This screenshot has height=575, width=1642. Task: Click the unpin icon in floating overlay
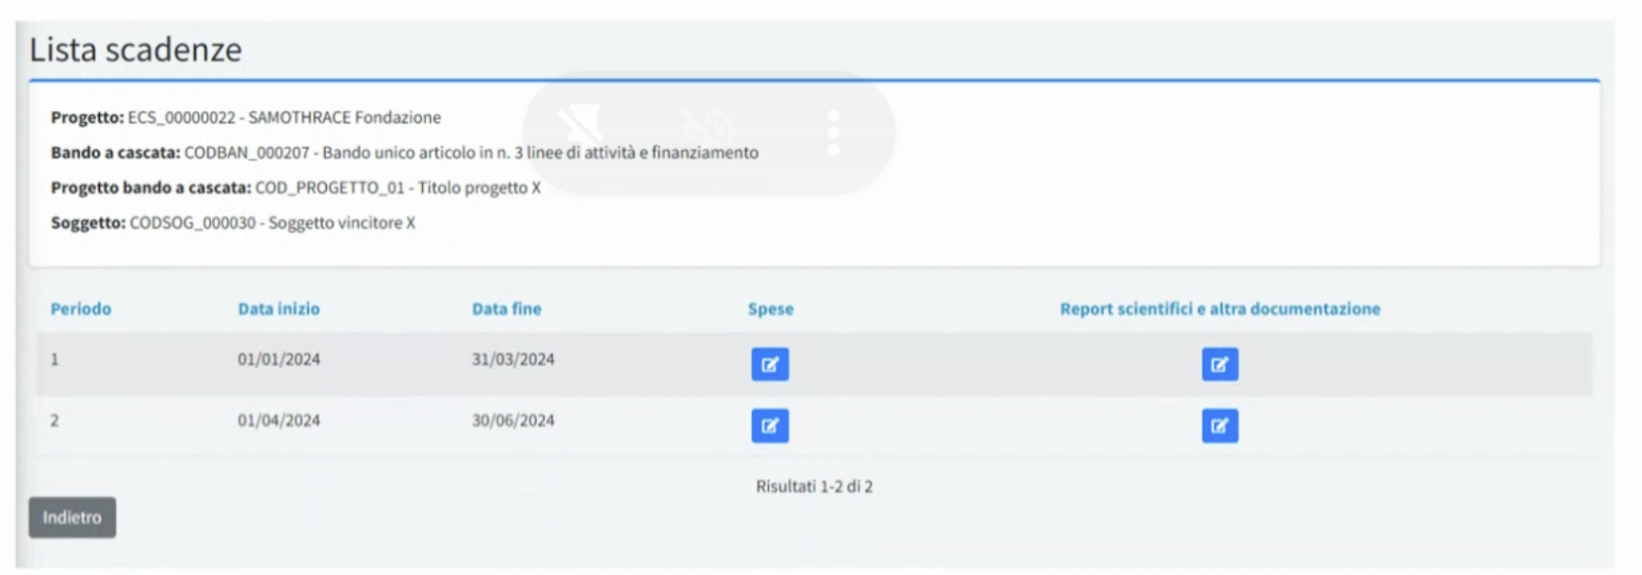pos(580,126)
